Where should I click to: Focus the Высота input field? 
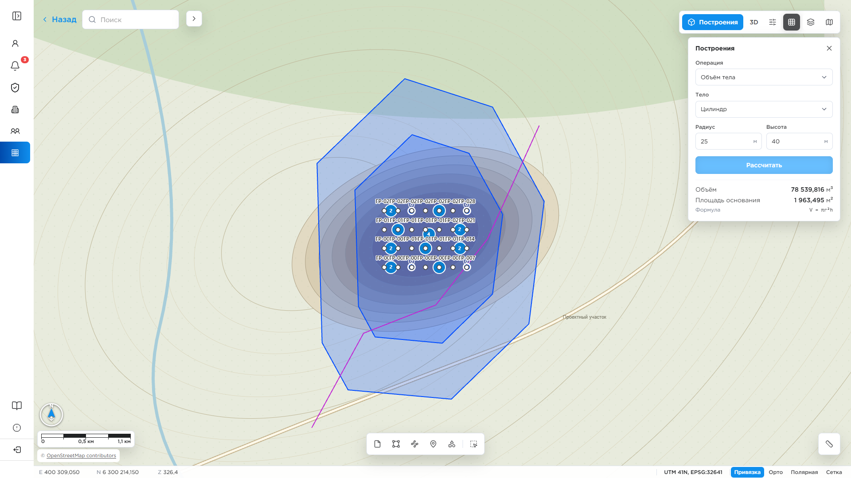coord(800,142)
